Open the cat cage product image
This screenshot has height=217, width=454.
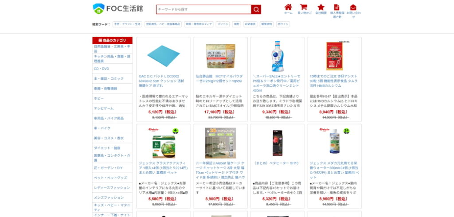tap(221, 143)
